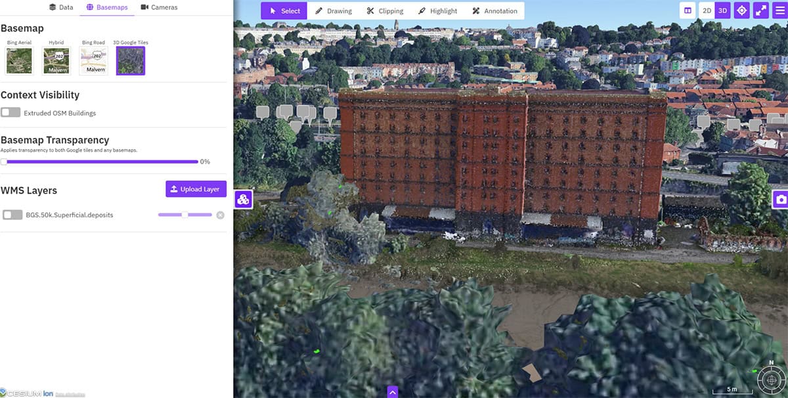Screen dimensions: 788x398
Task: Activate the Clipping tool
Action: [385, 11]
